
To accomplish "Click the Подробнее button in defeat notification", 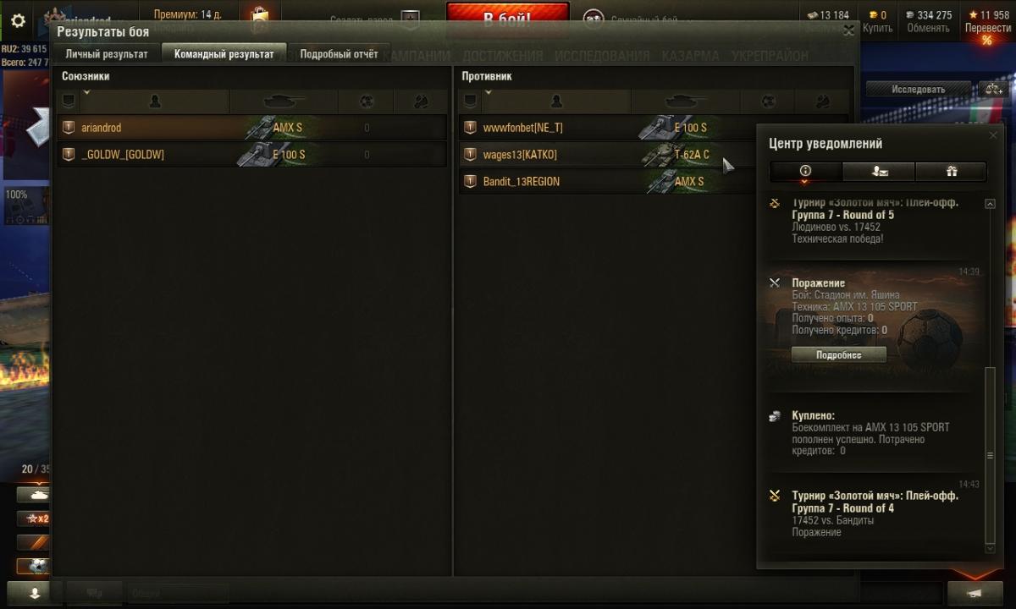I will click(x=839, y=355).
